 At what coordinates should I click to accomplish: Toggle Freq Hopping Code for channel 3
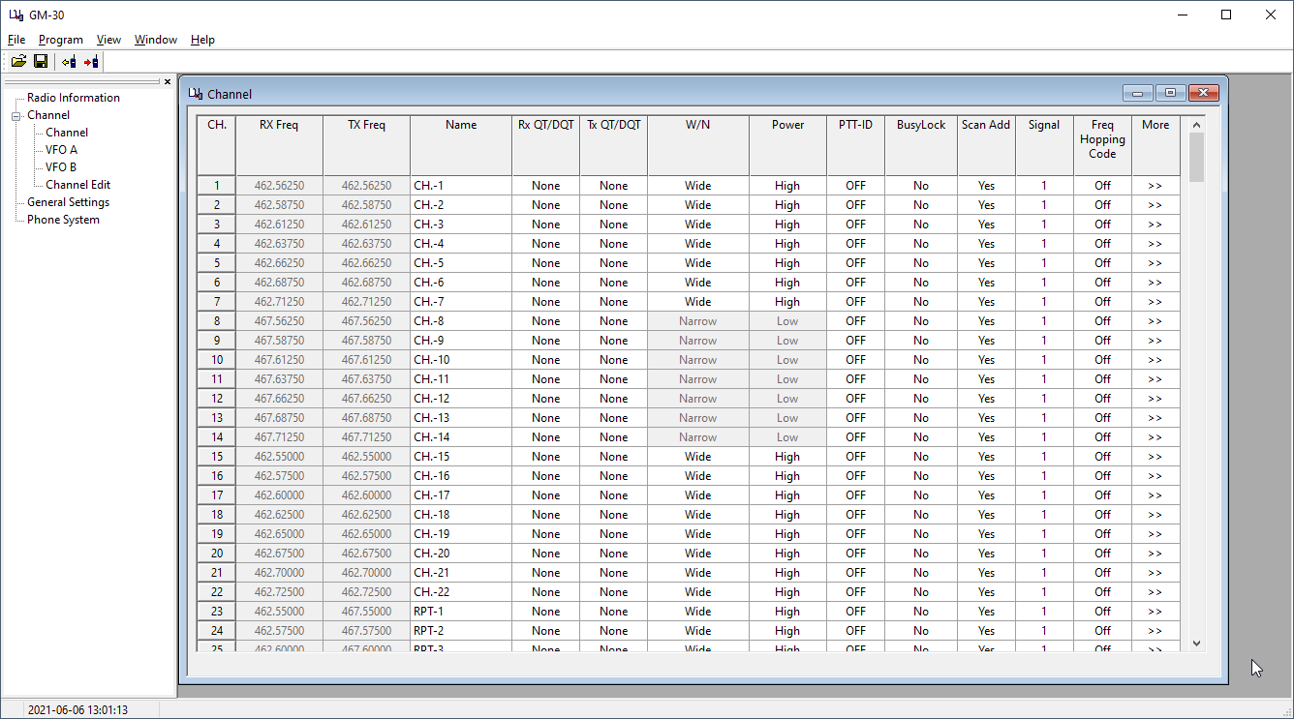(x=1101, y=224)
